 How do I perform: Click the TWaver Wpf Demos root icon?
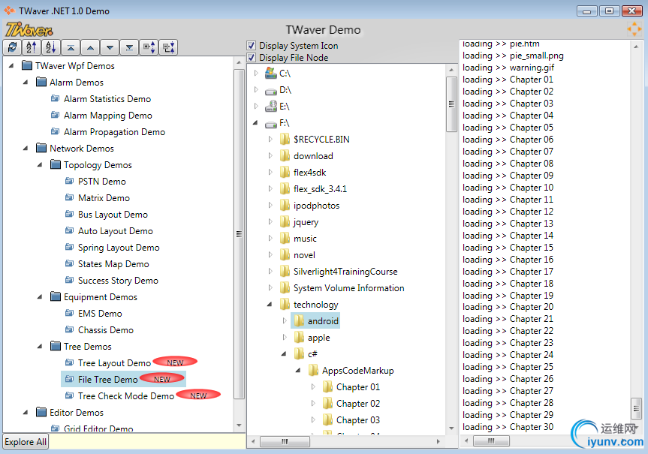coord(27,65)
